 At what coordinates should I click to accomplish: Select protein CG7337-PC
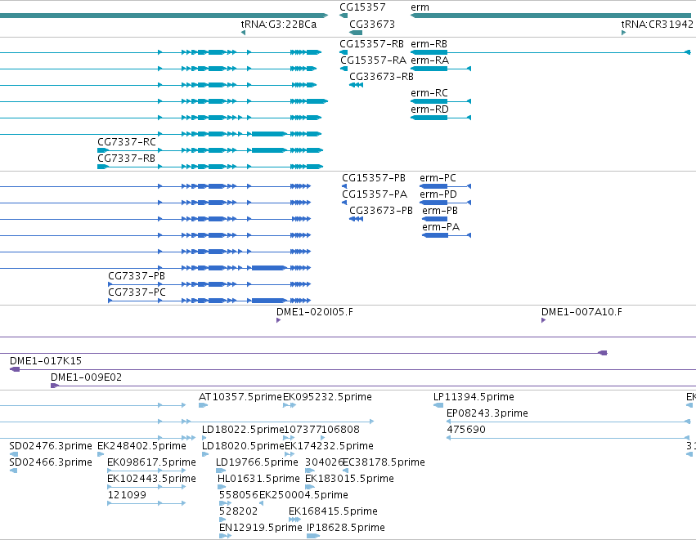pyautogui.click(x=209, y=301)
